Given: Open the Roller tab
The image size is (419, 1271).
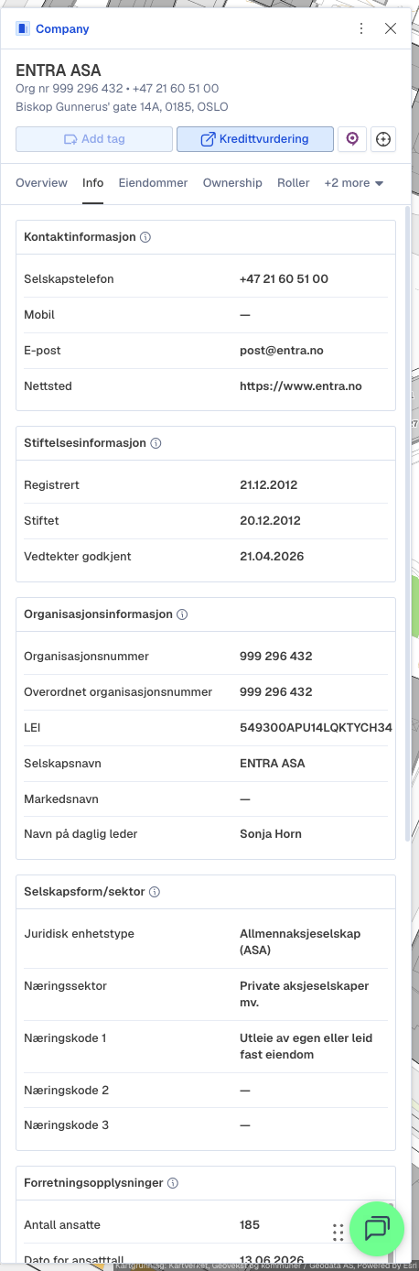Looking at the screenshot, I should click(294, 183).
